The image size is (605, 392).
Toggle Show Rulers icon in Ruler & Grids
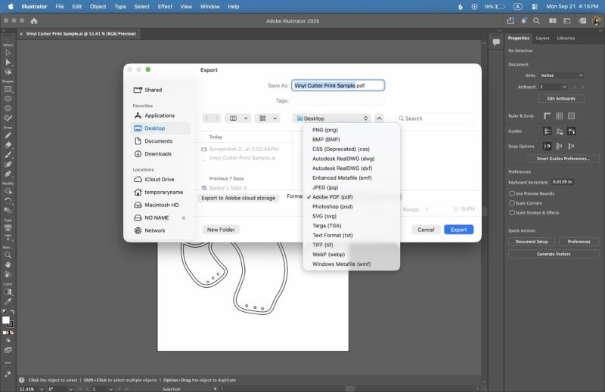tap(547, 116)
